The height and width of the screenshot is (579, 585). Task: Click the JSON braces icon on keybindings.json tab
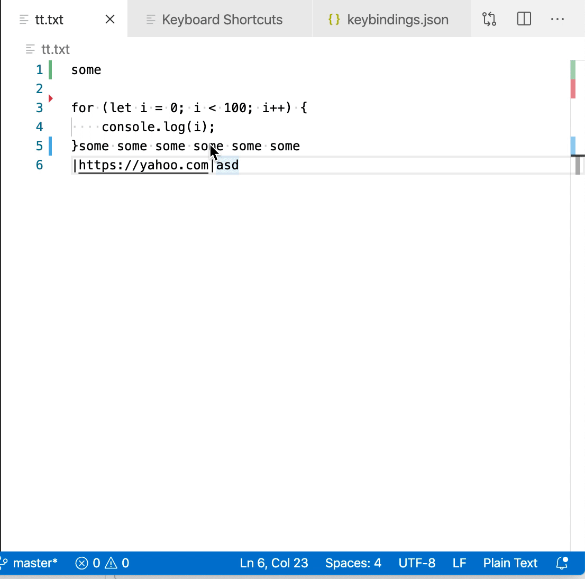[x=335, y=19]
